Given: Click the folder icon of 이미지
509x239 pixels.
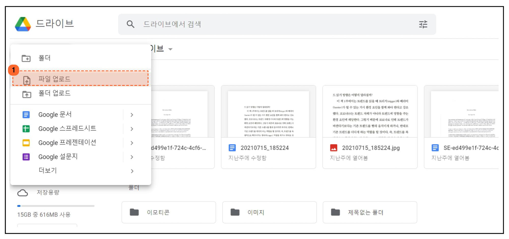Looking at the screenshot, I should pos(235,212).
